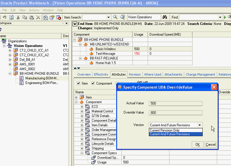Switch to the Where Used tab
Screen dimensions: 231x166
point(153,74)
